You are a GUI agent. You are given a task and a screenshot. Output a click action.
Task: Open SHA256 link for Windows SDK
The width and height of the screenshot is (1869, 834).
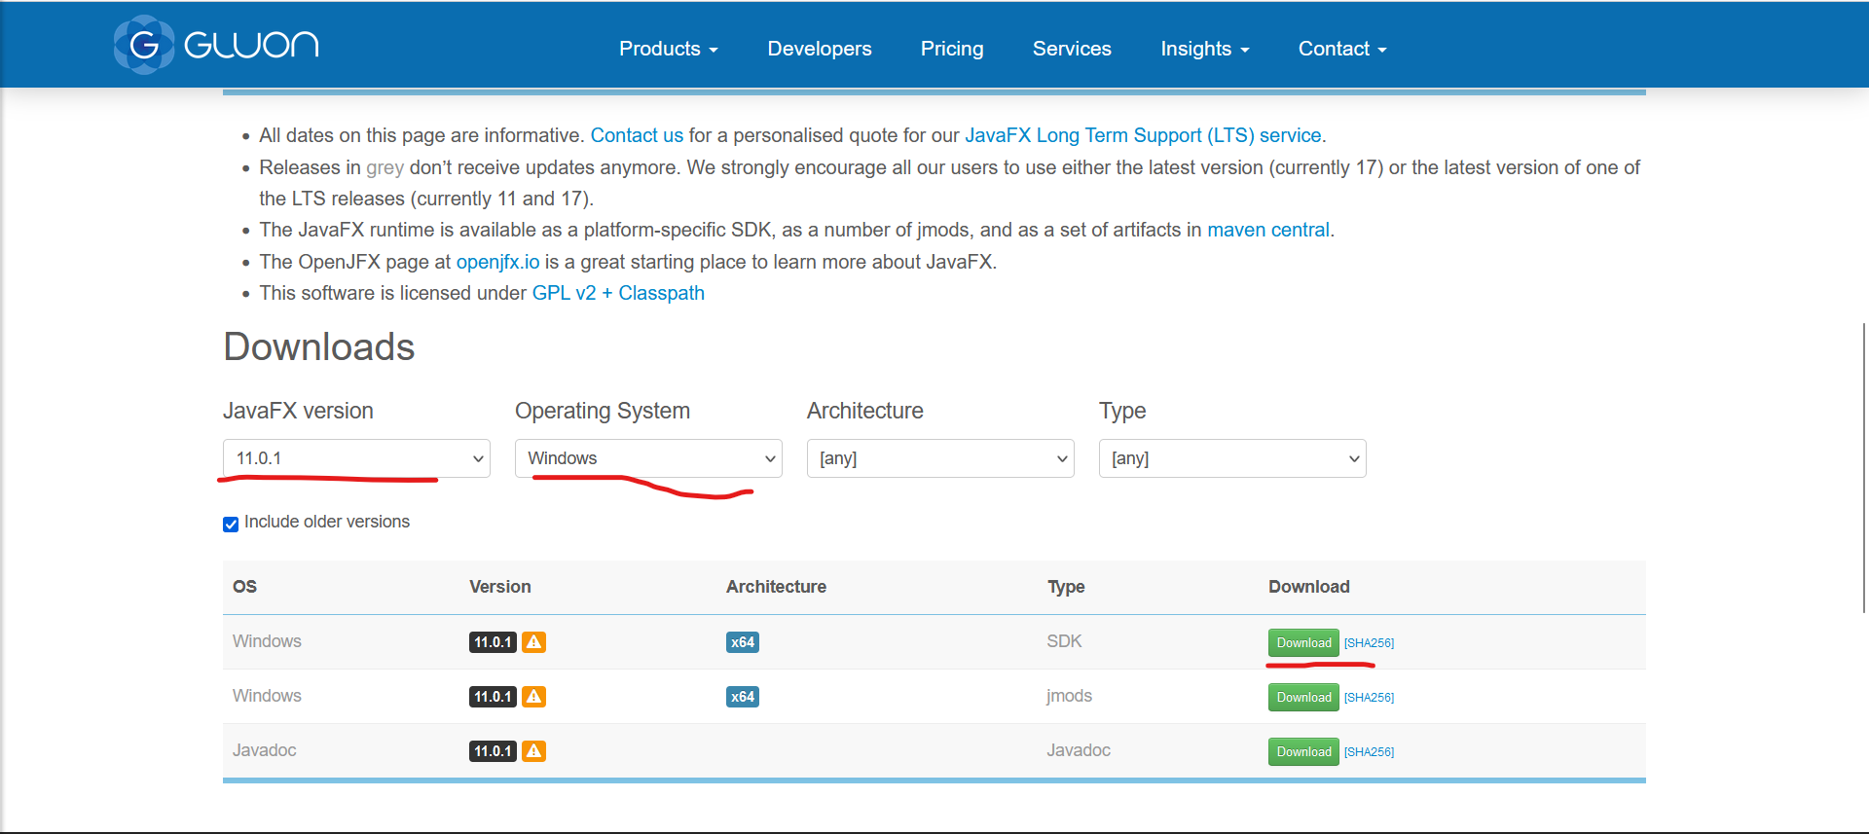pyautogui.click(x=1369, y=643)
